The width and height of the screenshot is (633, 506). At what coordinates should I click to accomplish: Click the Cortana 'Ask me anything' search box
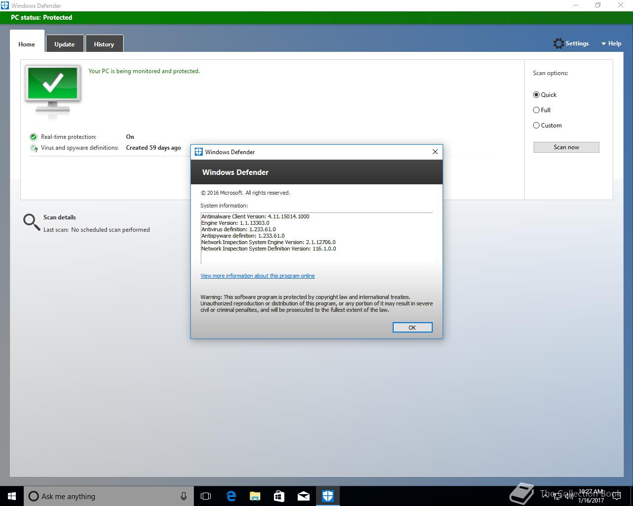pos(108,496)
